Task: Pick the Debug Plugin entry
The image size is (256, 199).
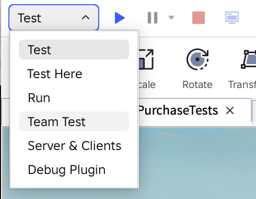Action: (74, 170)
